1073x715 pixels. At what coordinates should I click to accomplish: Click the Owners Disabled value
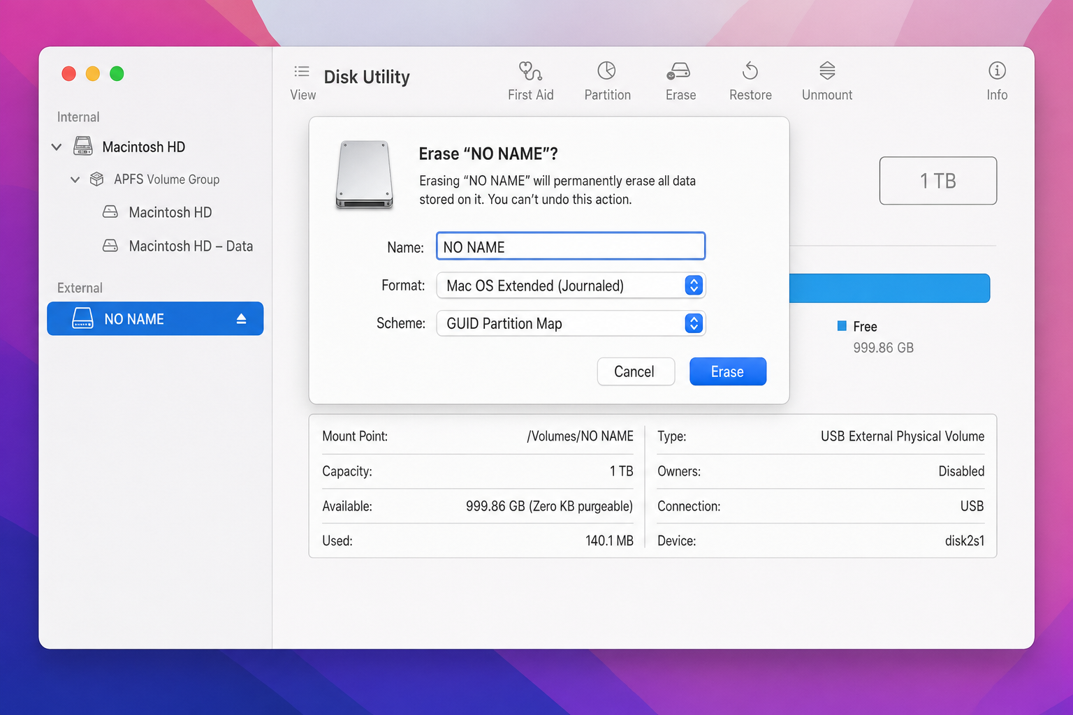pos(961,471)
